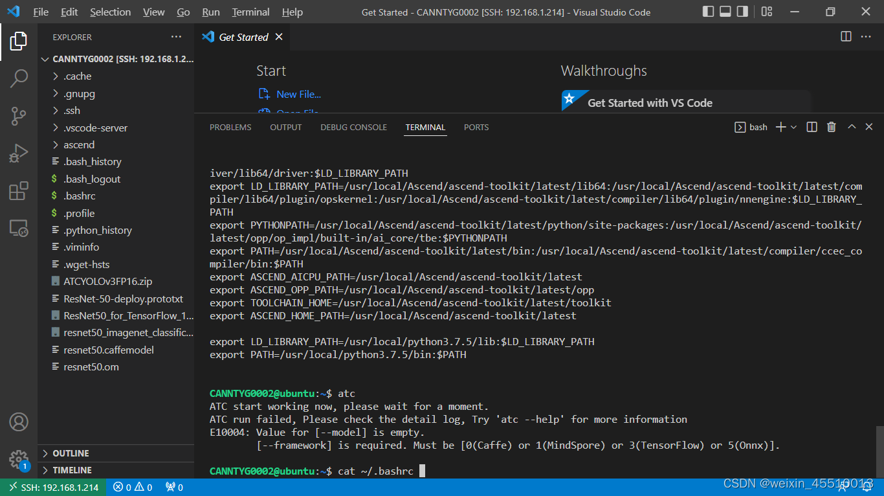Image resolution: width=884 pixels, height=496 pixels.
Task: Expand the TIMELINE section
Action: pyautogui.click(x=116, y=470)
